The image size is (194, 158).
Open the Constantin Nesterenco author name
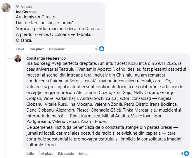(x=42, y=58)
